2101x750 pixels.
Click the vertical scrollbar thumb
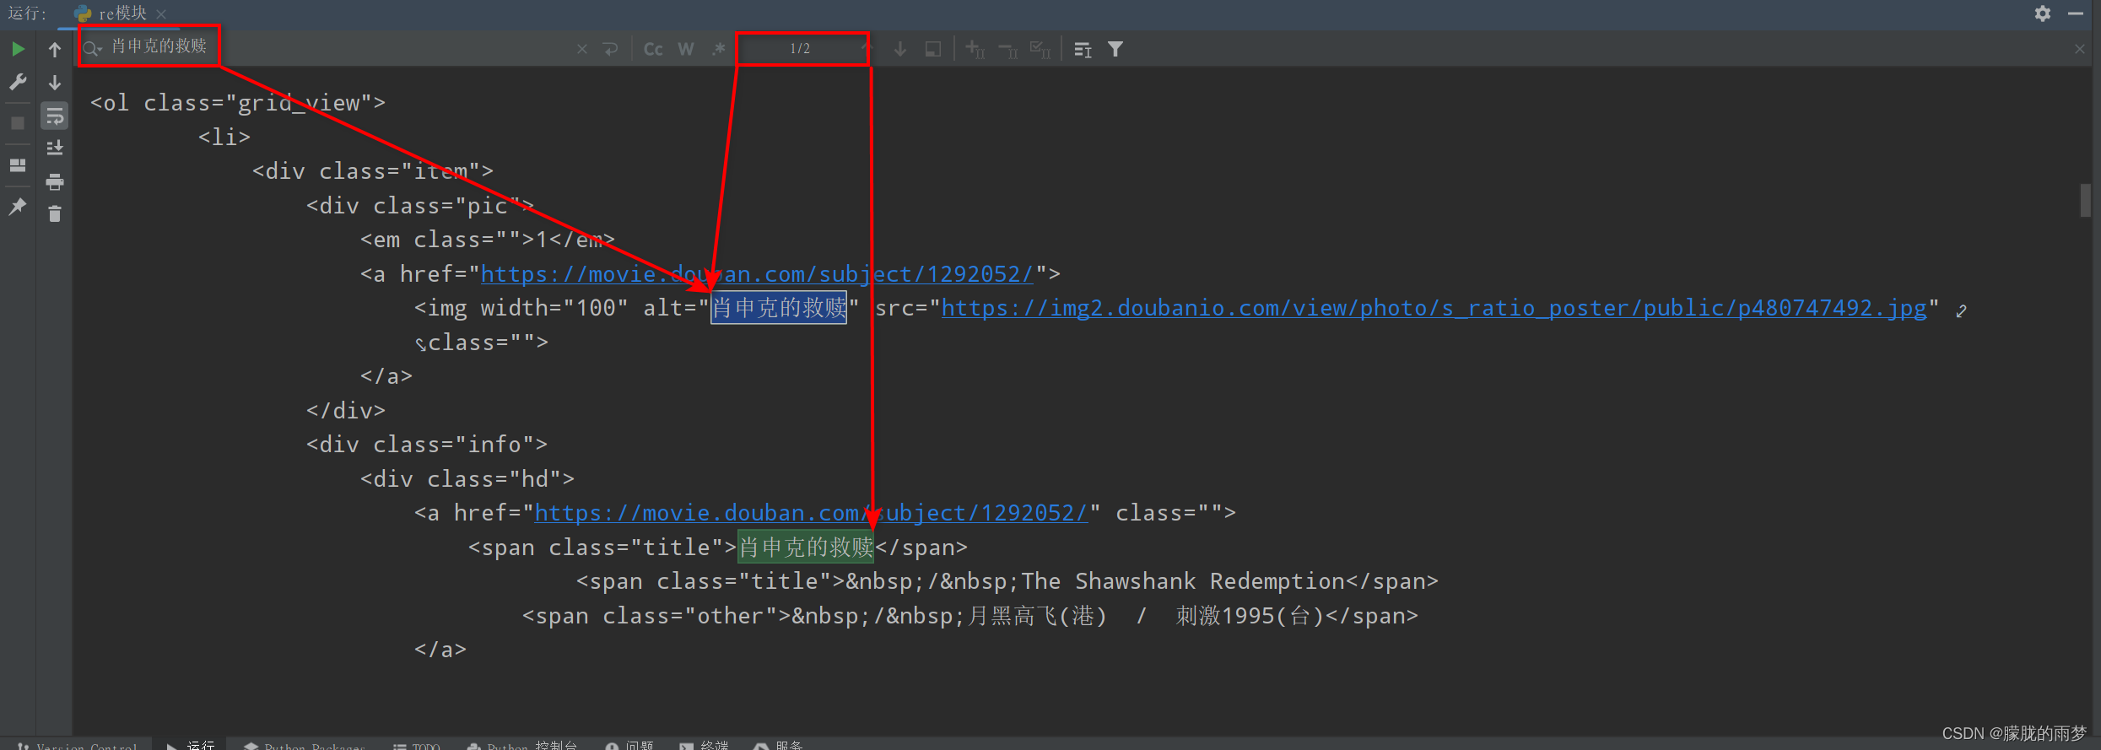pyautogui.click(x=2085, y=201)
